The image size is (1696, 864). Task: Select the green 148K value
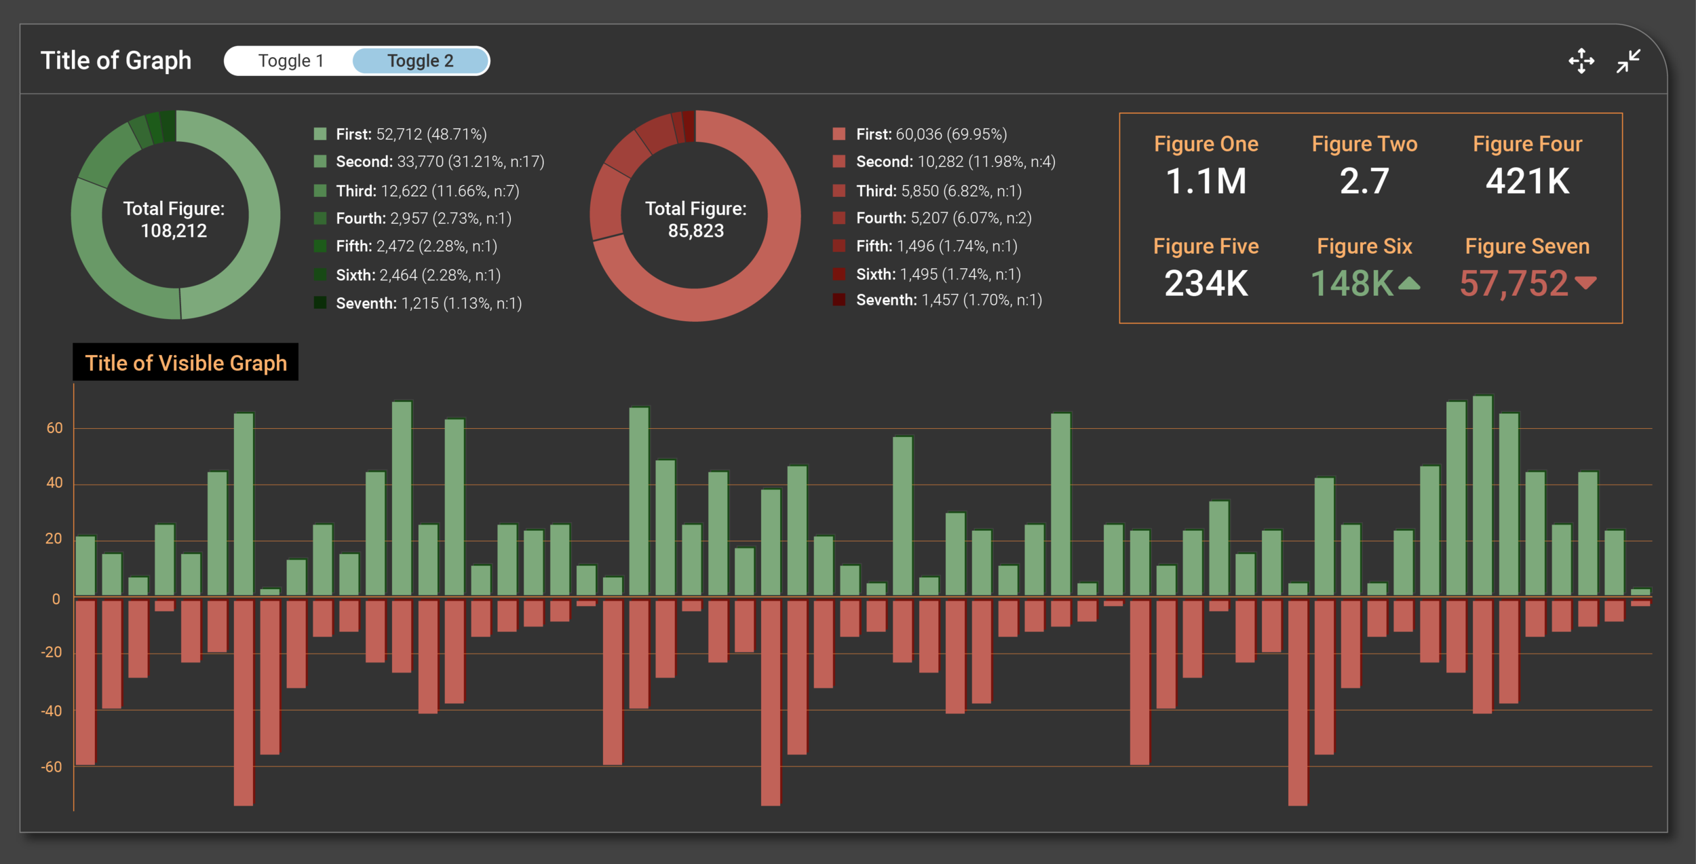(1352, 284)
